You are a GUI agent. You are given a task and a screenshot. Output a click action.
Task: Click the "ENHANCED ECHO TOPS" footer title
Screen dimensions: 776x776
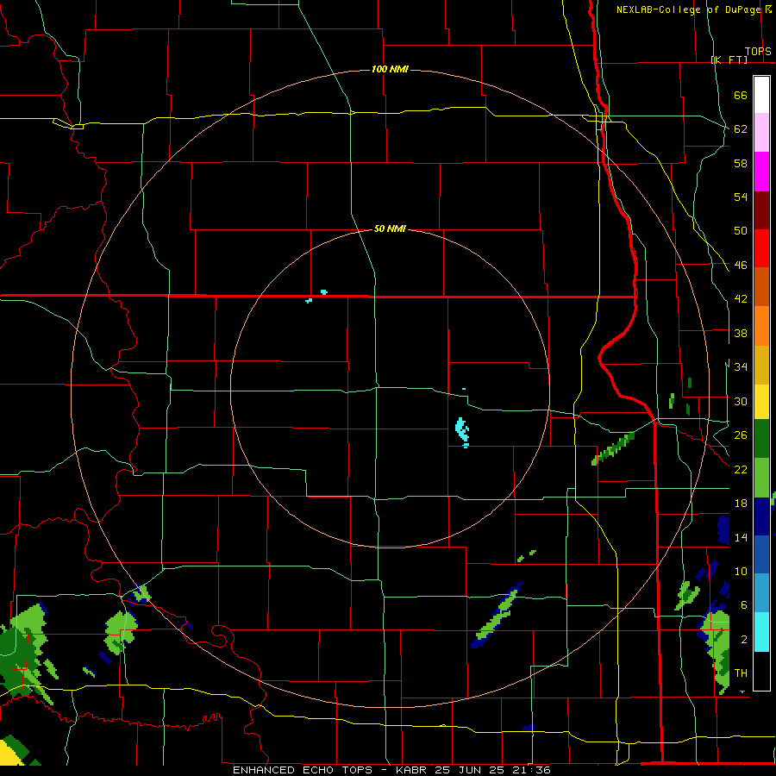303,770
